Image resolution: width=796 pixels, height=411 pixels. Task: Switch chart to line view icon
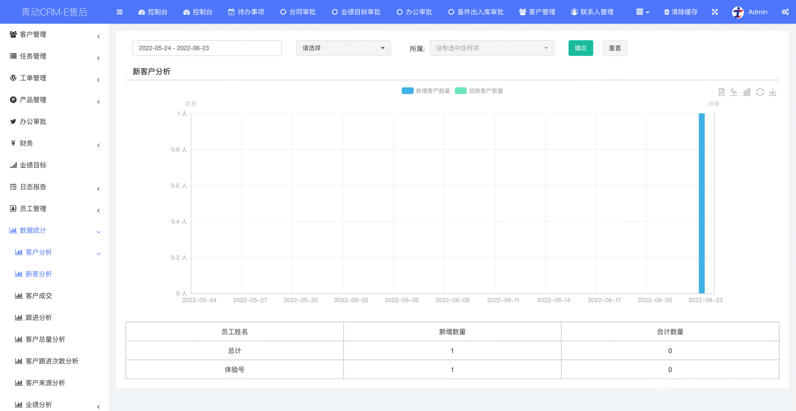(734, 92)
